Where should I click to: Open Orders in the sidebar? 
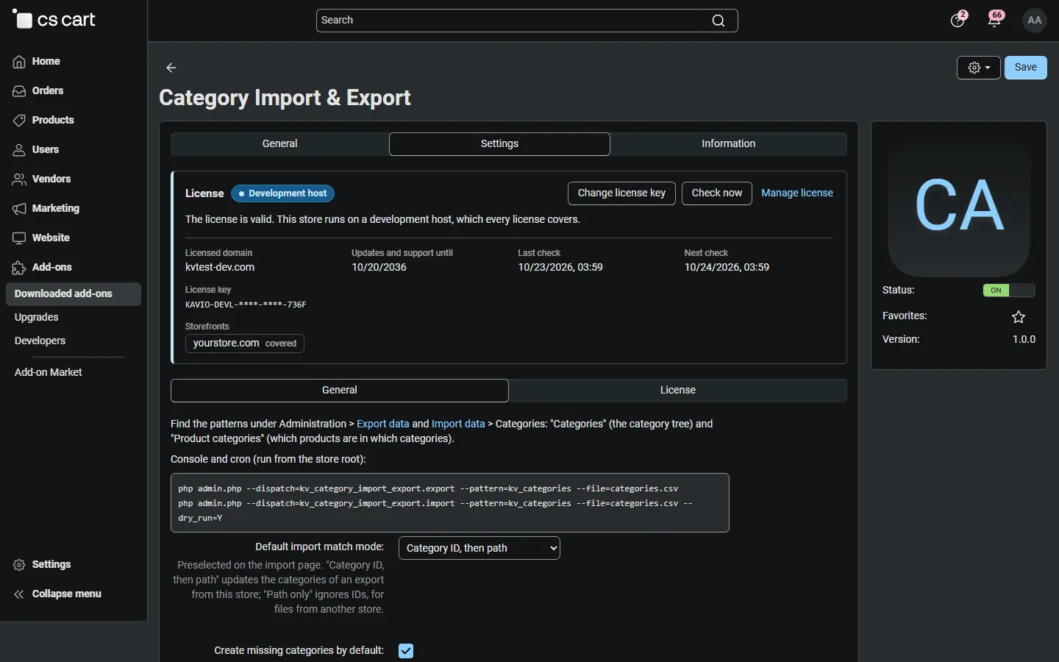click(38, 91)
